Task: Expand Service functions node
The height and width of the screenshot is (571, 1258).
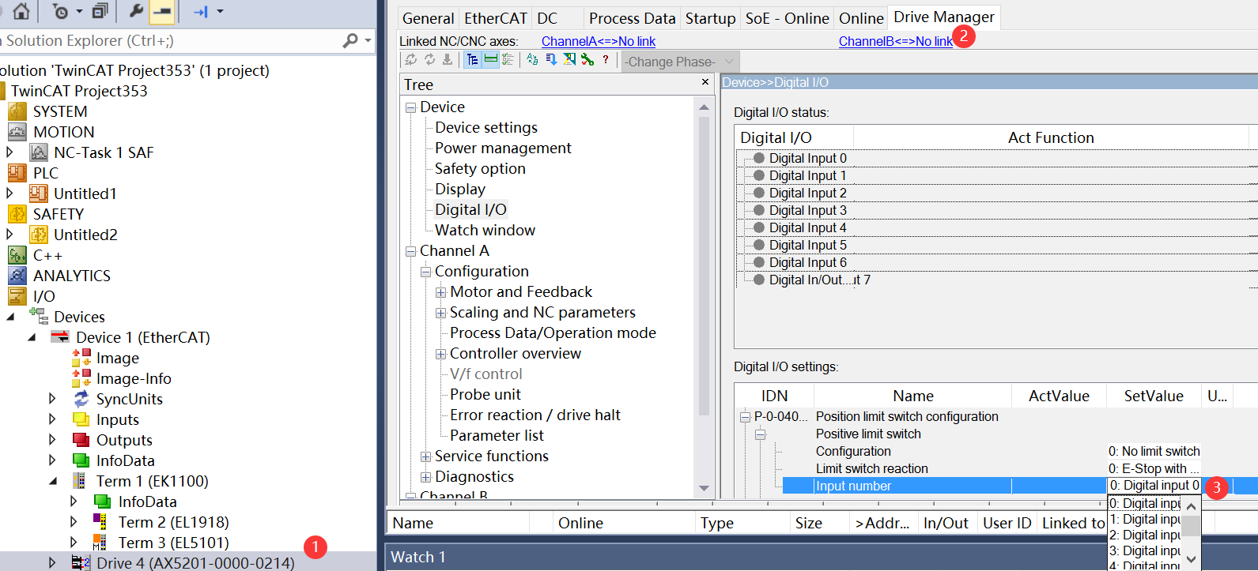Action: coord(425,456)
